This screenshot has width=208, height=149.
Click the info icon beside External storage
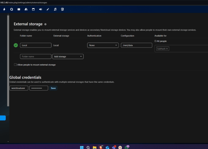click(x=45, y=24)
